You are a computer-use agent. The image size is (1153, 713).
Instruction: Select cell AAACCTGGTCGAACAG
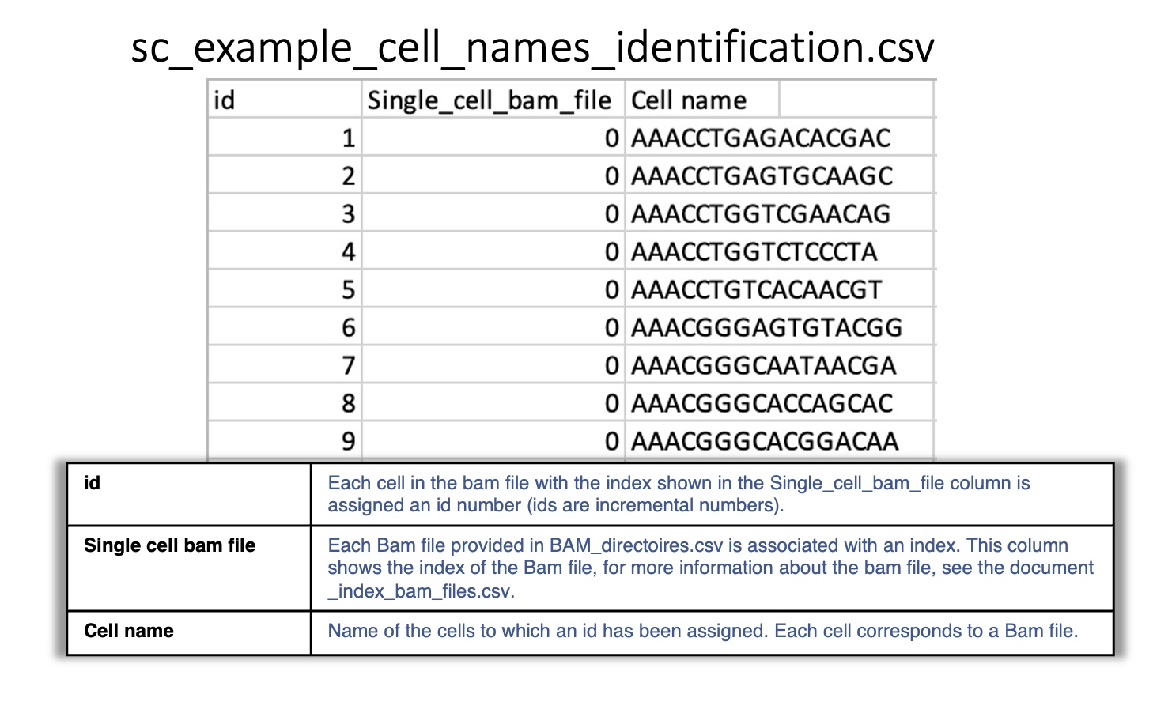point(780,213)
